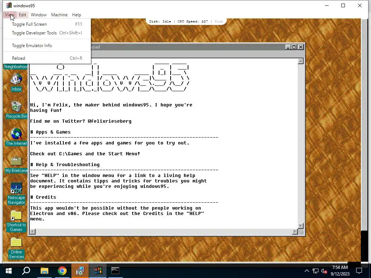Select Toggle Emulator Info entry
The width and height of the screenshot is (371, 278).
(x=47, y=45)
